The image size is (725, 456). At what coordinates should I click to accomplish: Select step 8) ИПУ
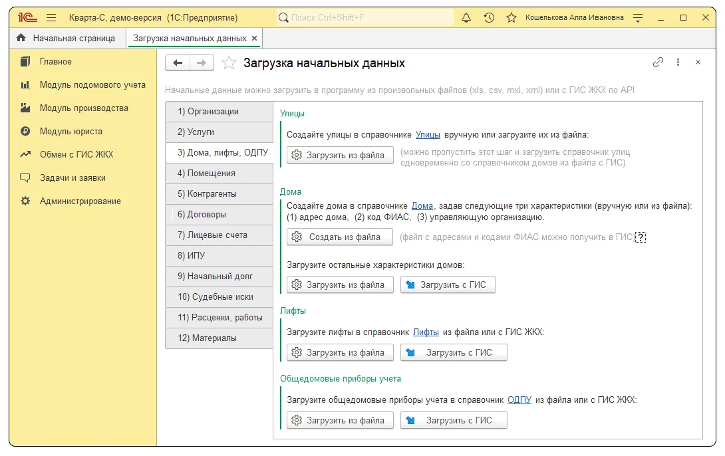tap(219, 255)
